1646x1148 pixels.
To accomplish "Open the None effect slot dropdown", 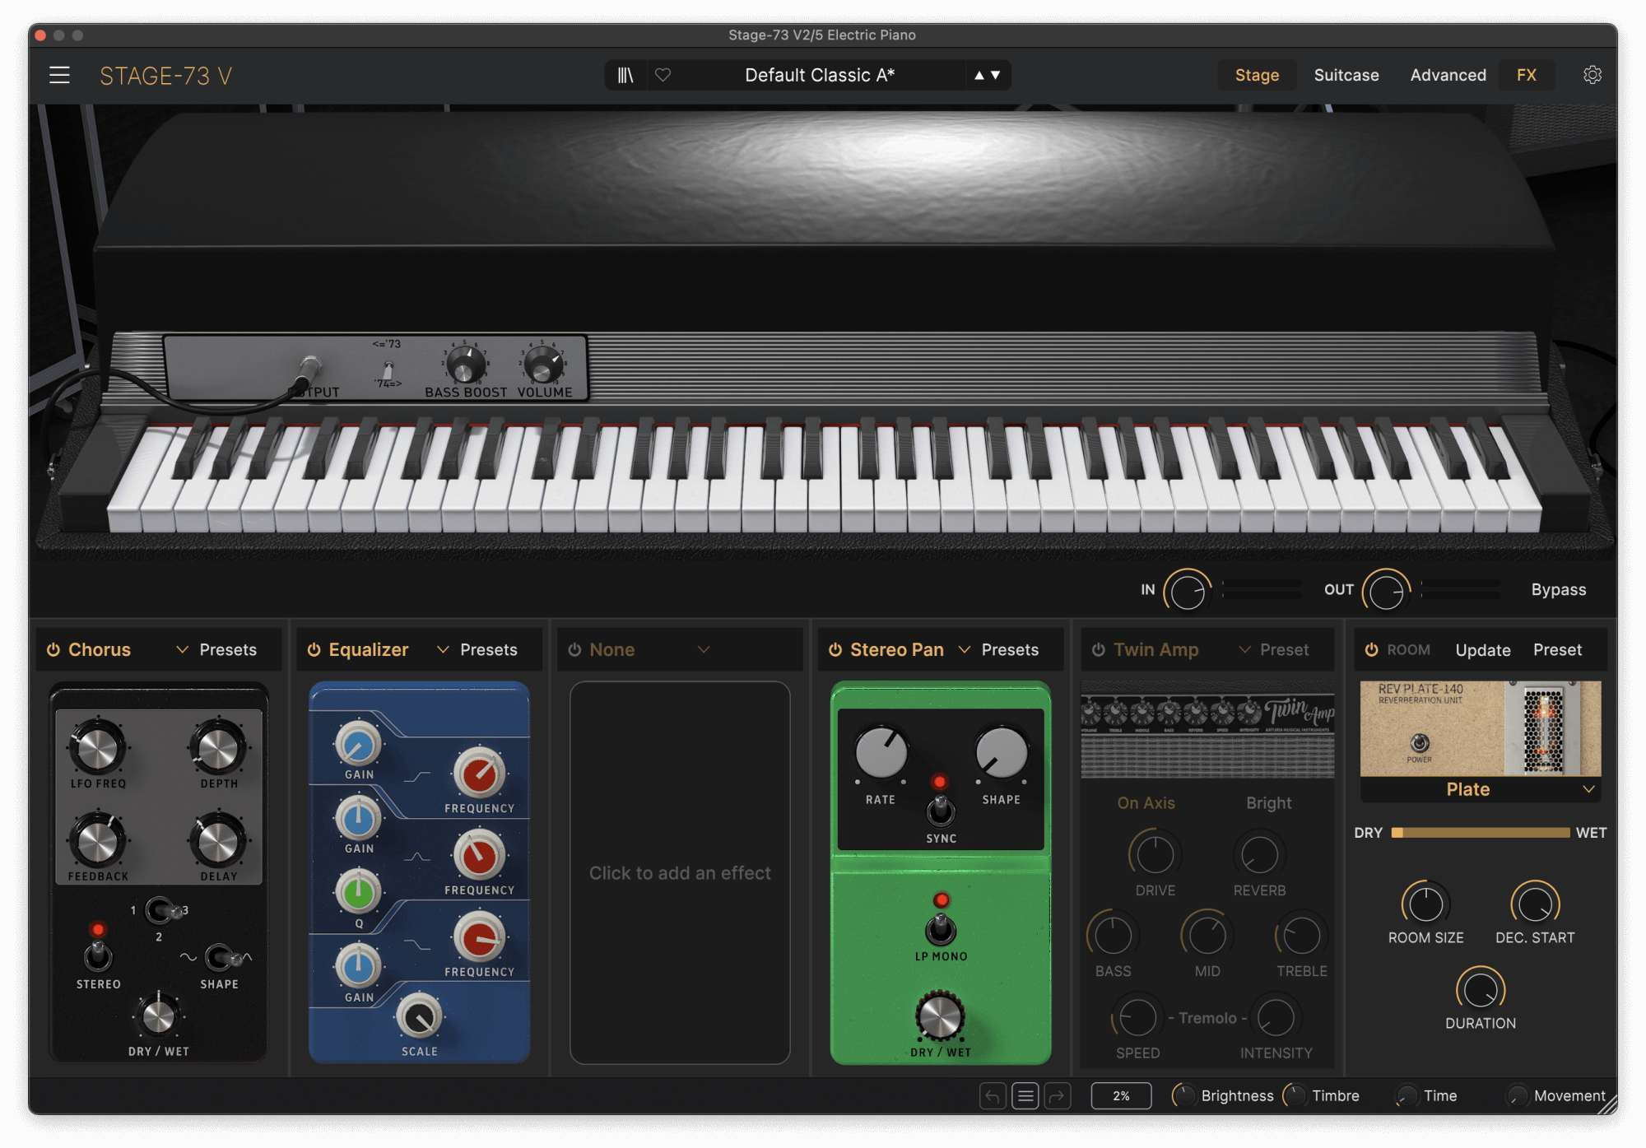I will (704, 649).
